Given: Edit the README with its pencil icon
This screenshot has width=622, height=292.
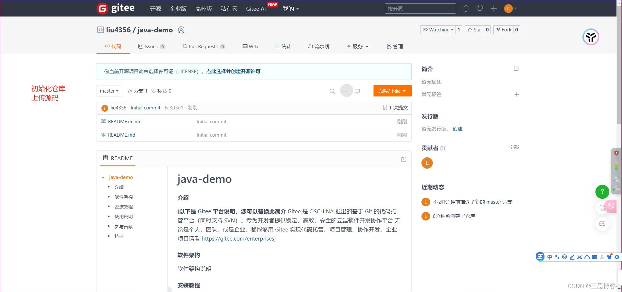Looking at the screenshot, I should (404, 159).
